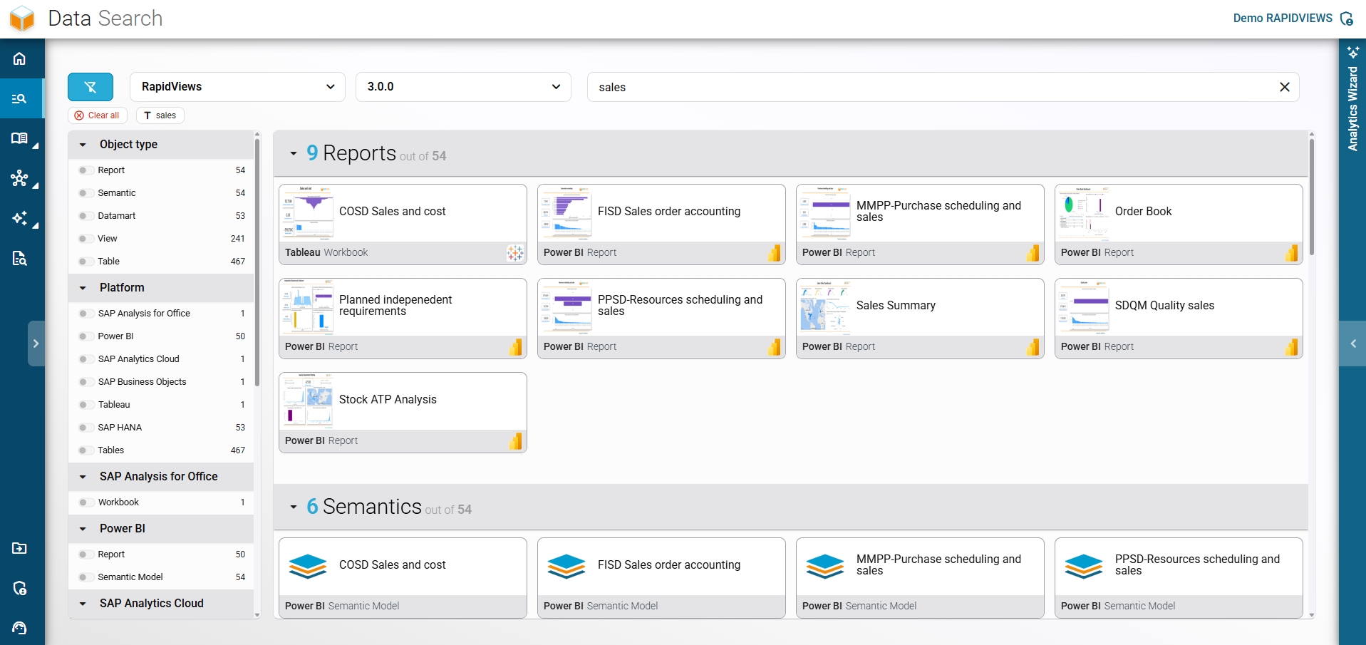
Task: Expand the left side panel arrow
Action: pos(36,344)
